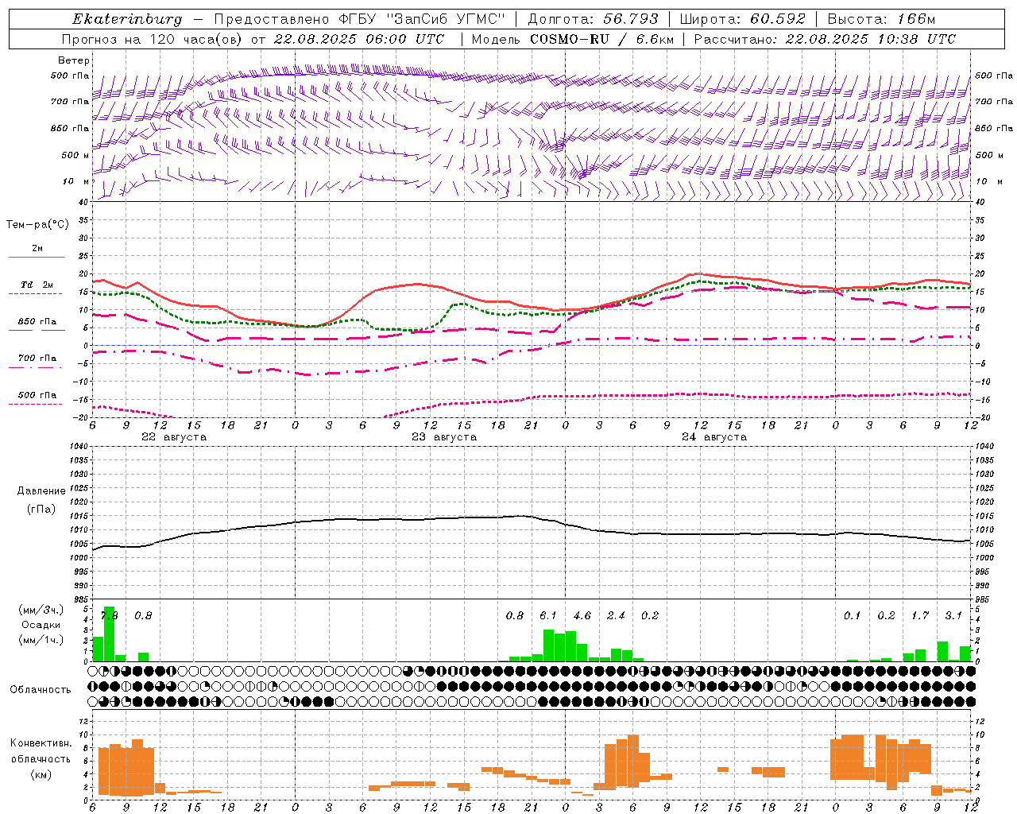Select the '850 гПа' temperature legend entry
The width and height of the screenshot is (1017, 814).
click(37, 322)
